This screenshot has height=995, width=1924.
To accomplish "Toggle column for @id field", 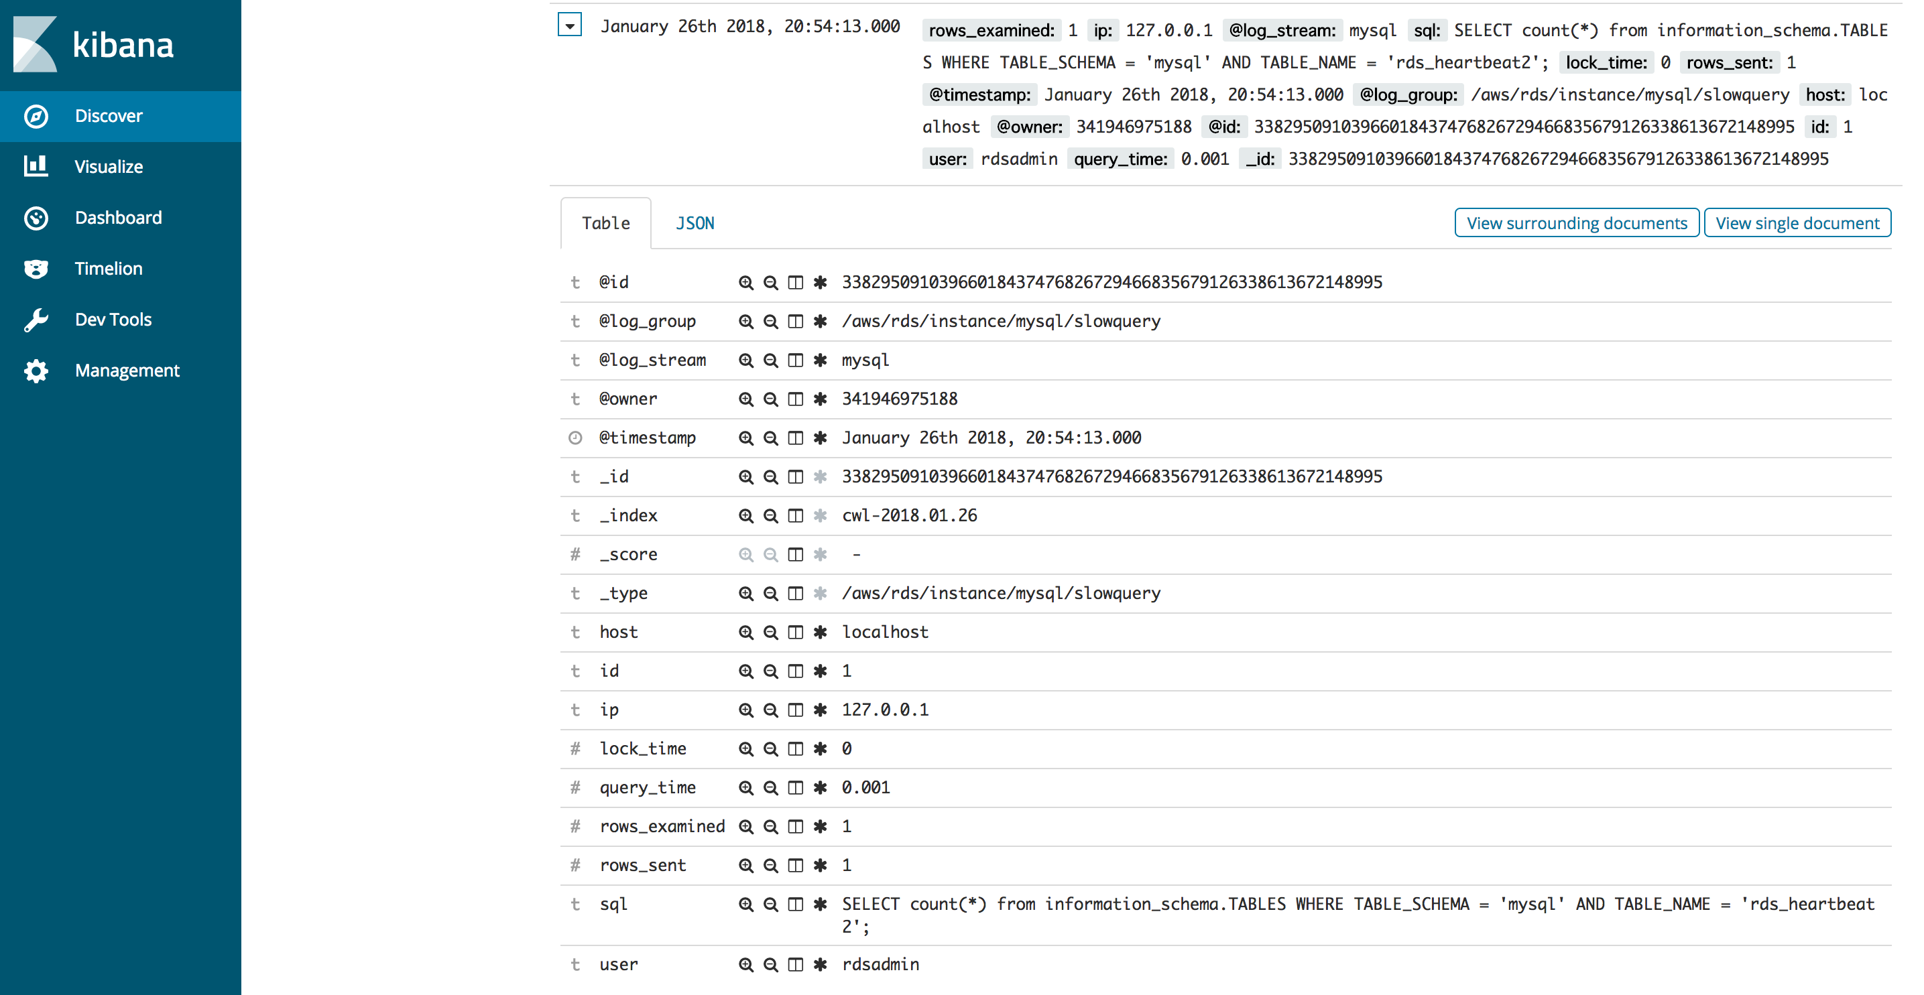I will (x=796, y=282).
